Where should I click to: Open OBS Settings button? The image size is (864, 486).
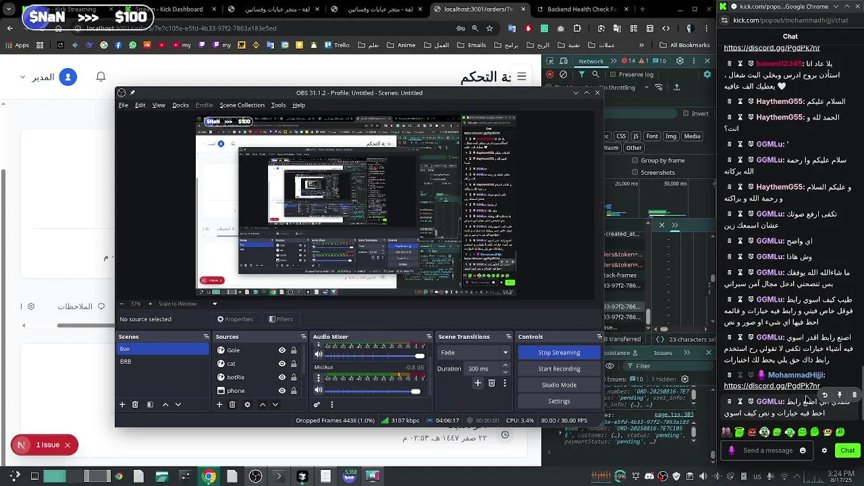pos(559,401)
